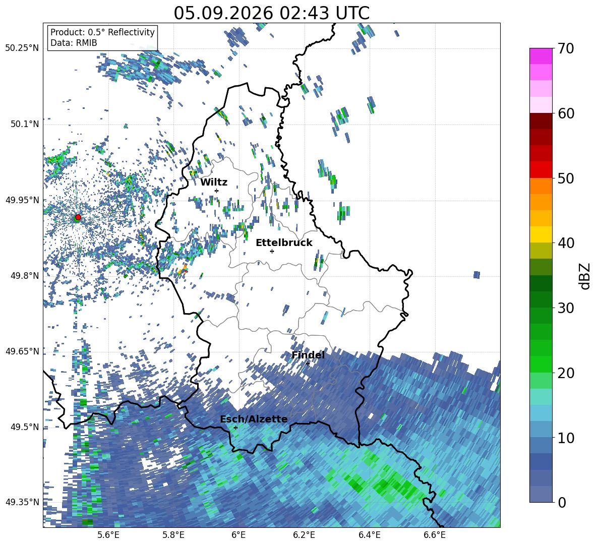597x545 pixels.
Task: Click the Ettelbruck city label
Action: [x=284, y=243]
